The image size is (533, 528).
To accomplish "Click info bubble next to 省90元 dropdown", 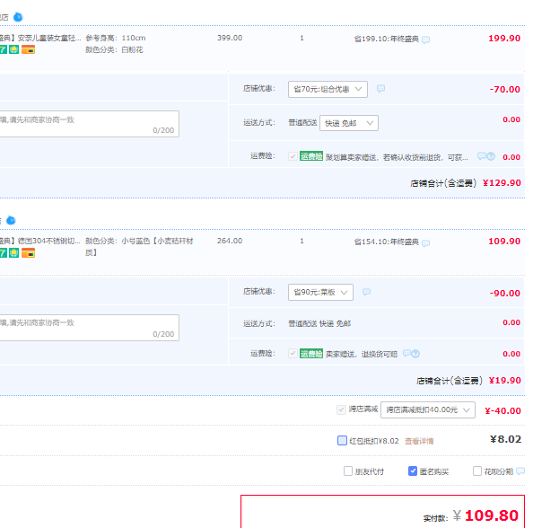I will point(366,292).
